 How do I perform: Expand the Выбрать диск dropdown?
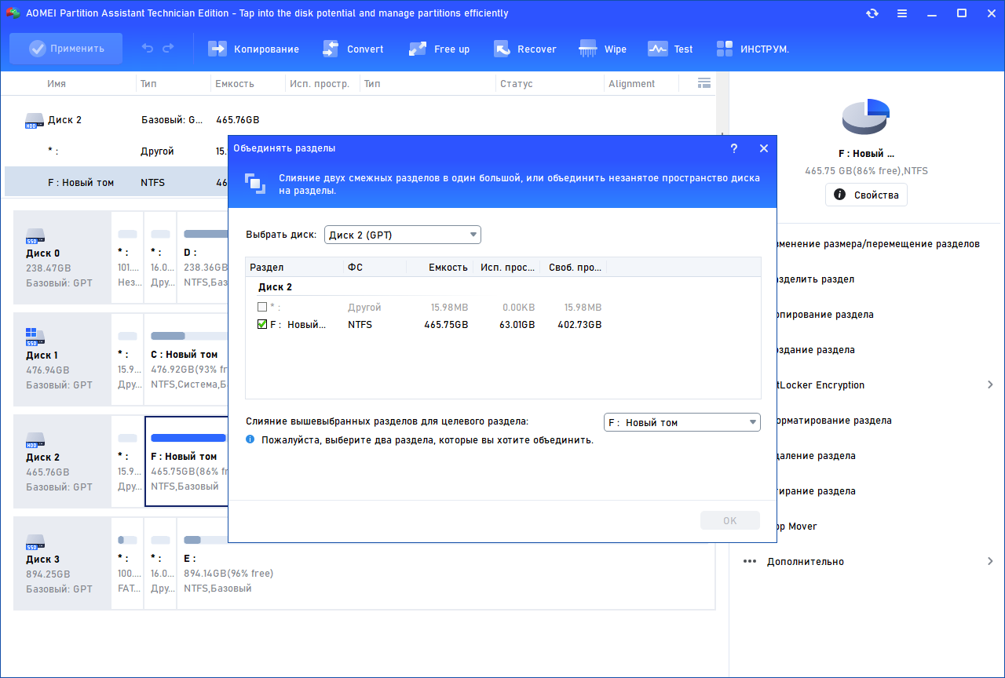(x=403, y=235)
